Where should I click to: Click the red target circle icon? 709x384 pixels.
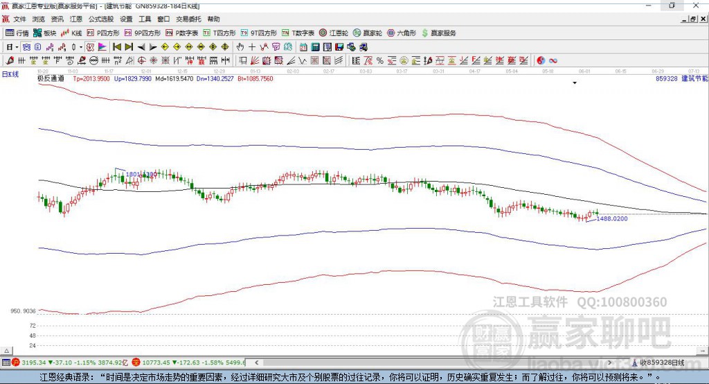pyautogui.click(x=141, y=61)
